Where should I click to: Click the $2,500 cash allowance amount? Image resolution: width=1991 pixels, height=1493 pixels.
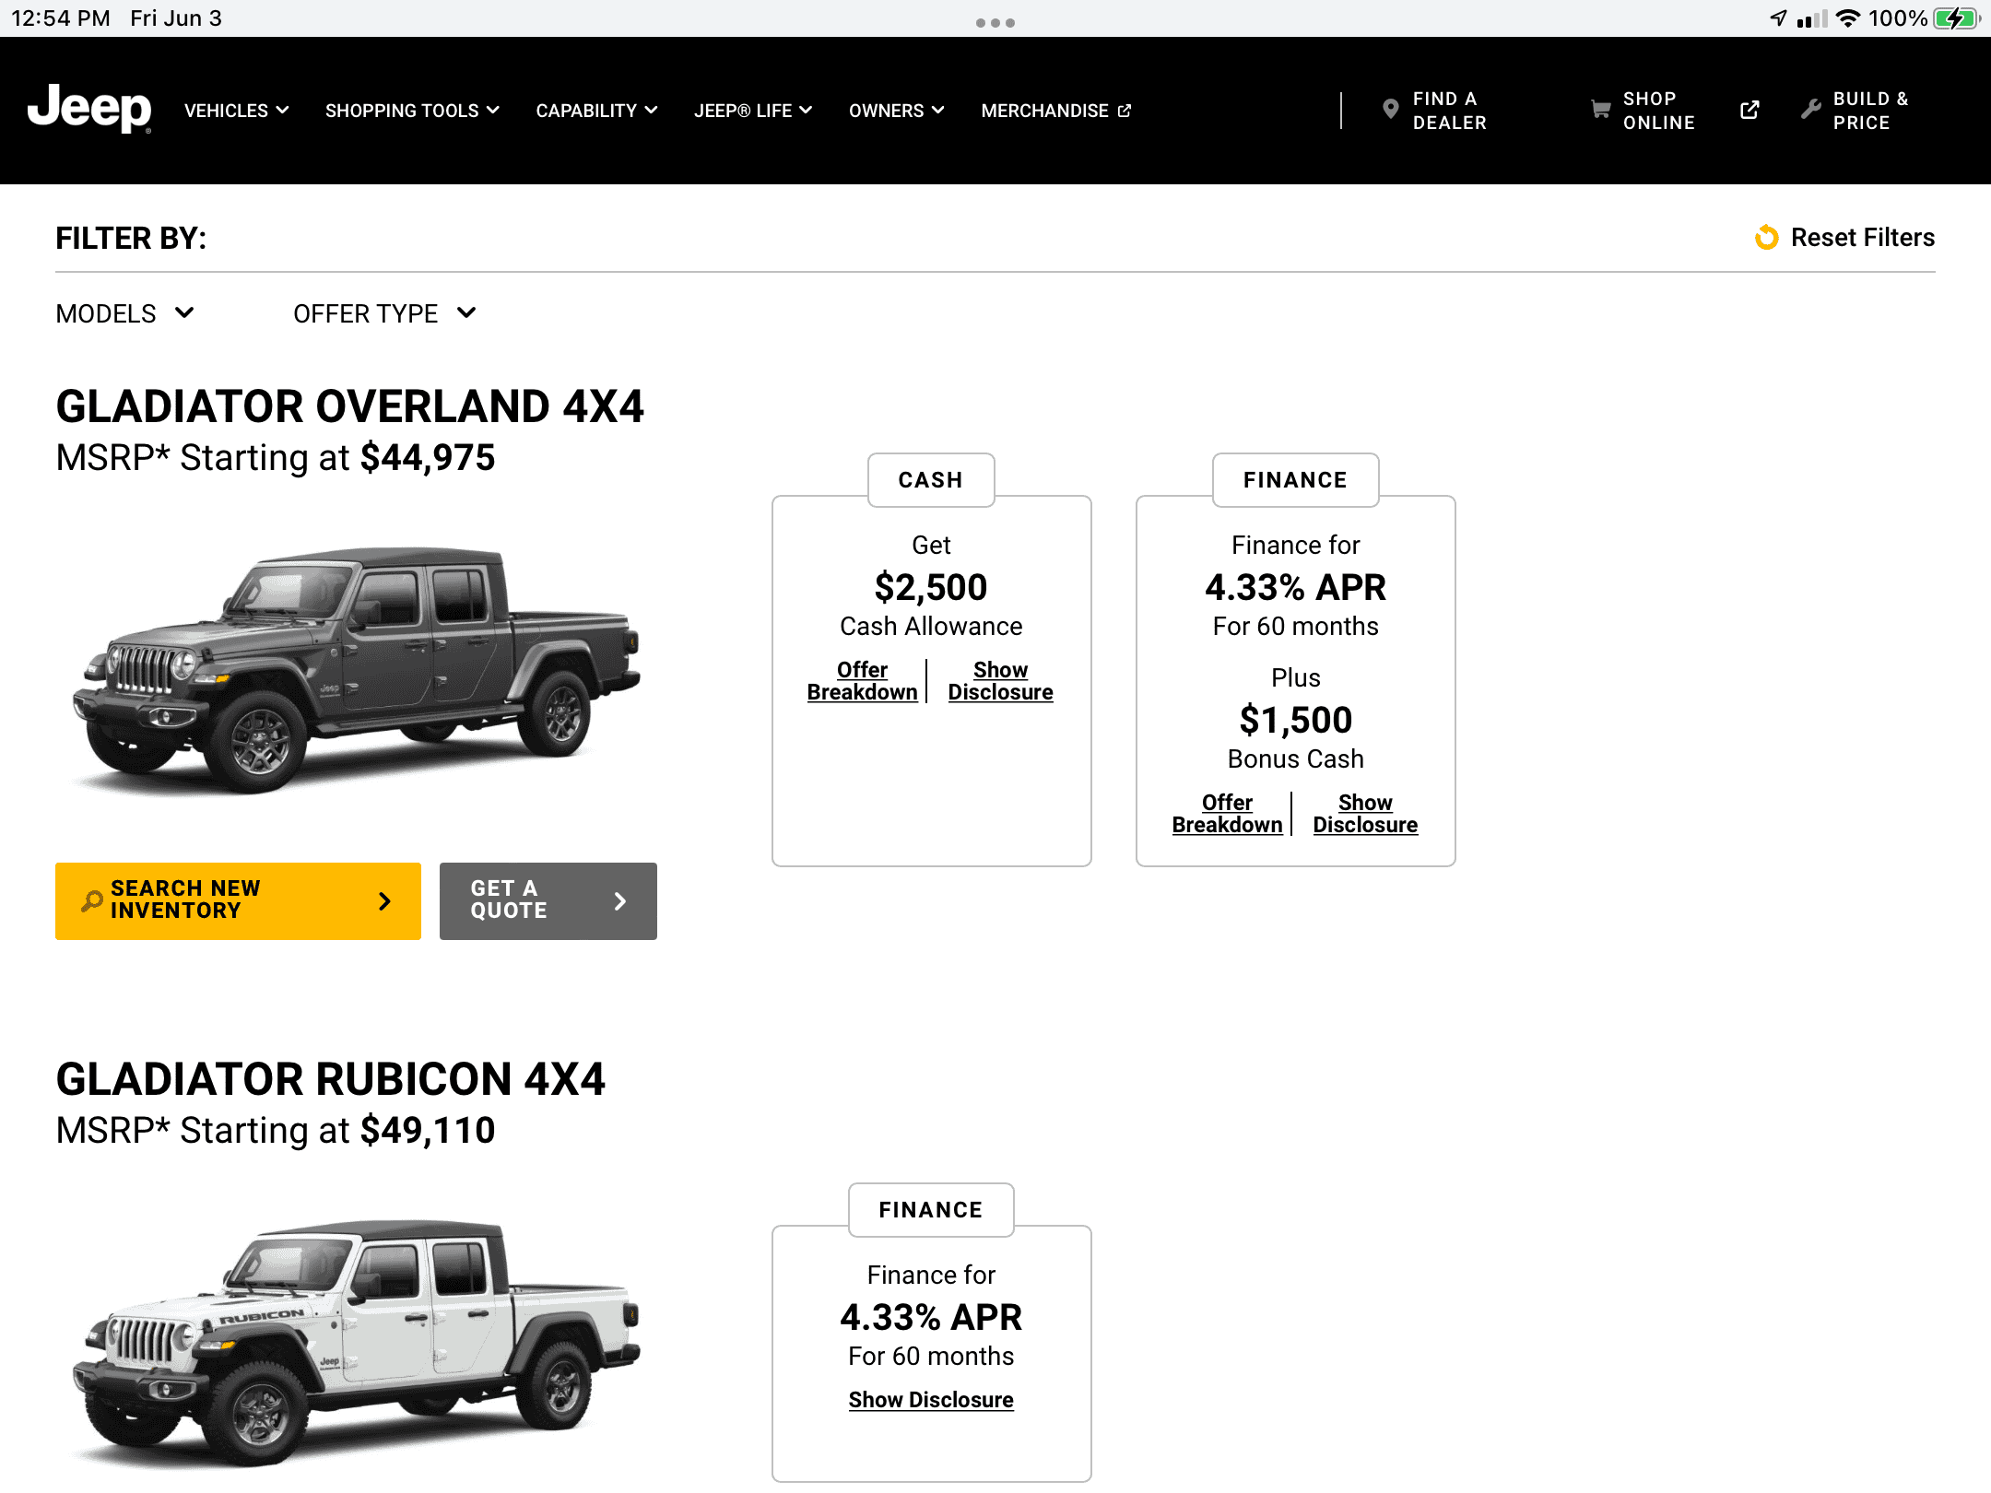(x=931, y=587)
